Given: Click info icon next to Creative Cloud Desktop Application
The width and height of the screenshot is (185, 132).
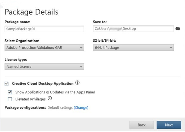Looking at the screenshot, I should coord(78,83).
